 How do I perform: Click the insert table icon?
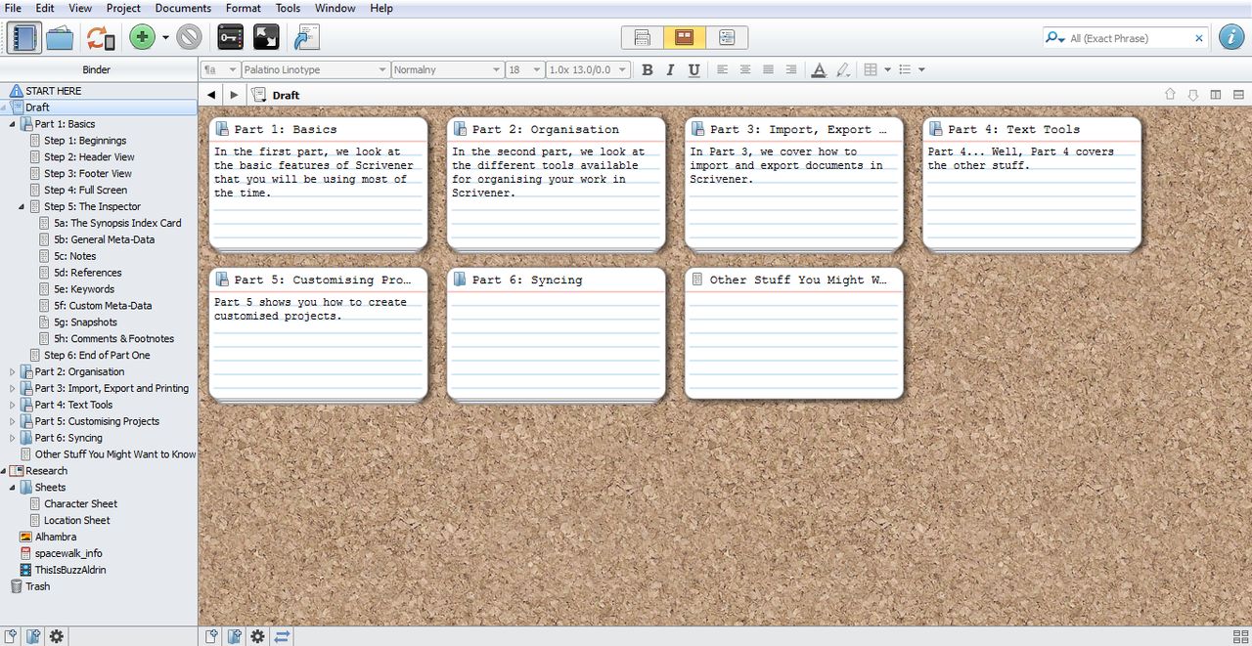pyautogui.click(x=871, y=69)
